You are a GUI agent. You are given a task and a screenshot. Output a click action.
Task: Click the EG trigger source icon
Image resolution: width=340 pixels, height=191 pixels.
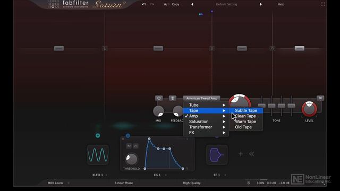[129, 146]
